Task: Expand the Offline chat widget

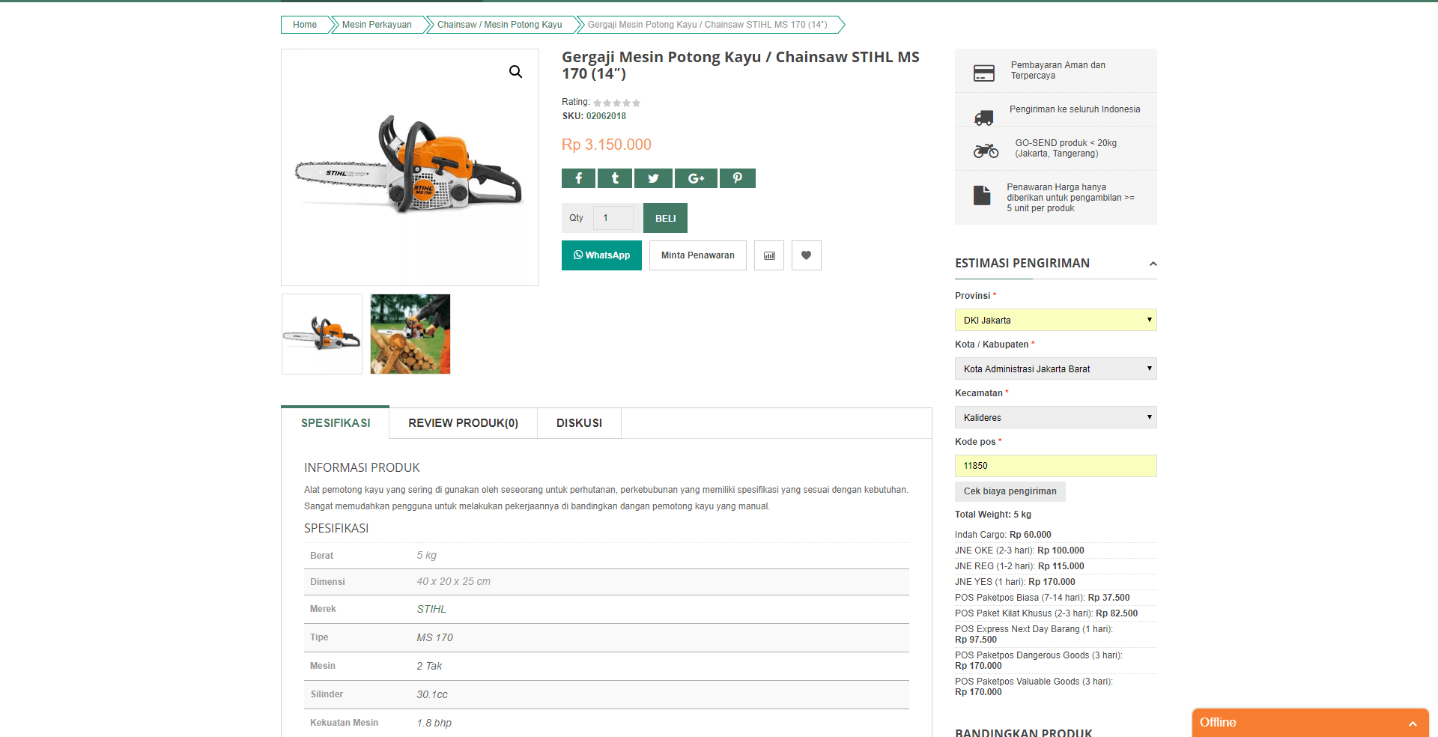Action: pyautogui.click(x=1311, y=723)
